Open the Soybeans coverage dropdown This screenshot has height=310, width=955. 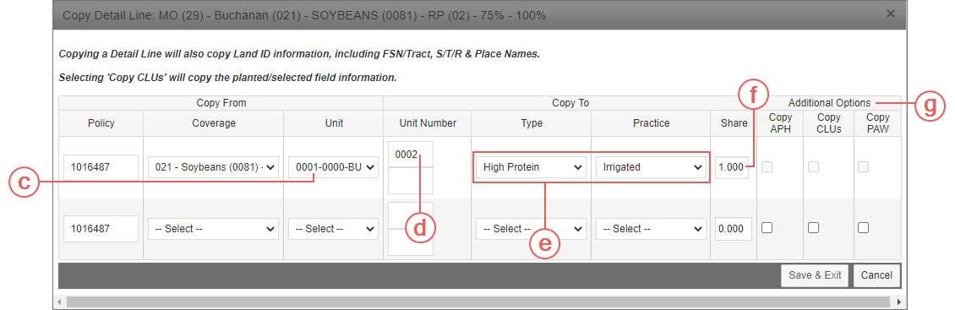pyautogui.click(x=213, y=167)
